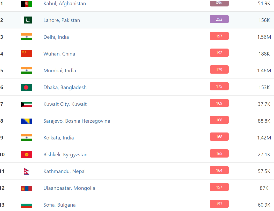
Task: Click the Mongolia flag icon
Action: (x=27, y=188)
